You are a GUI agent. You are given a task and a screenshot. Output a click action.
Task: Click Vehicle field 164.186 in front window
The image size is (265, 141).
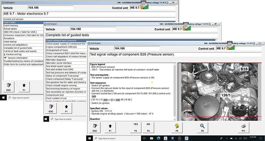(137, 49)
